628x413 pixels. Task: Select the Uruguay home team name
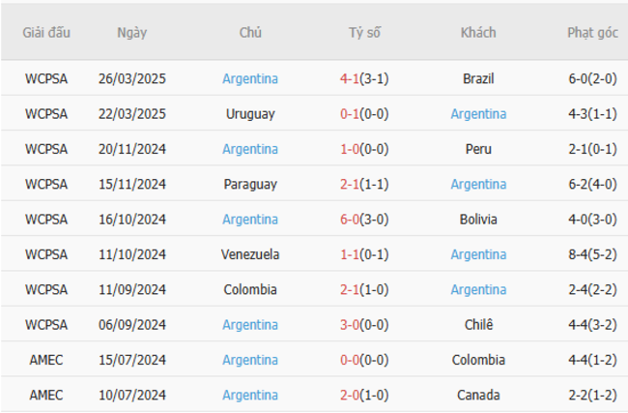coord(250,113)
